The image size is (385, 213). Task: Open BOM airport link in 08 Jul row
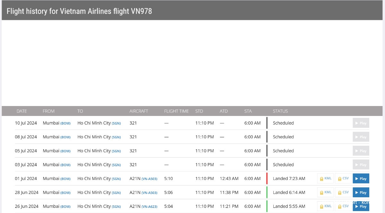click(x=65, y=137)
